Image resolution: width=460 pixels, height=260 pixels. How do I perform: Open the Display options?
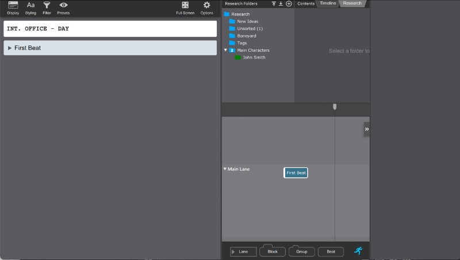13,8
